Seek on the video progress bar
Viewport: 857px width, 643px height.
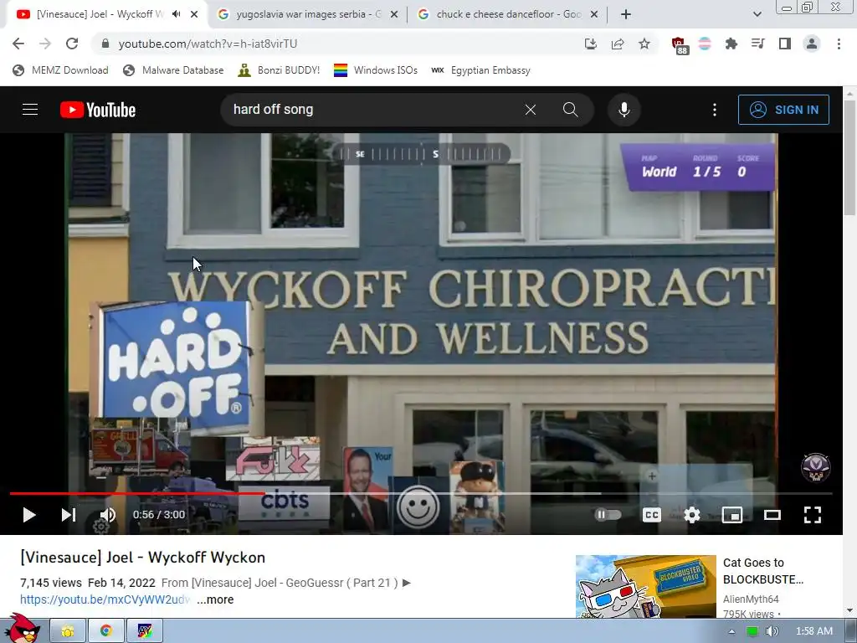(x=421, y=493)
